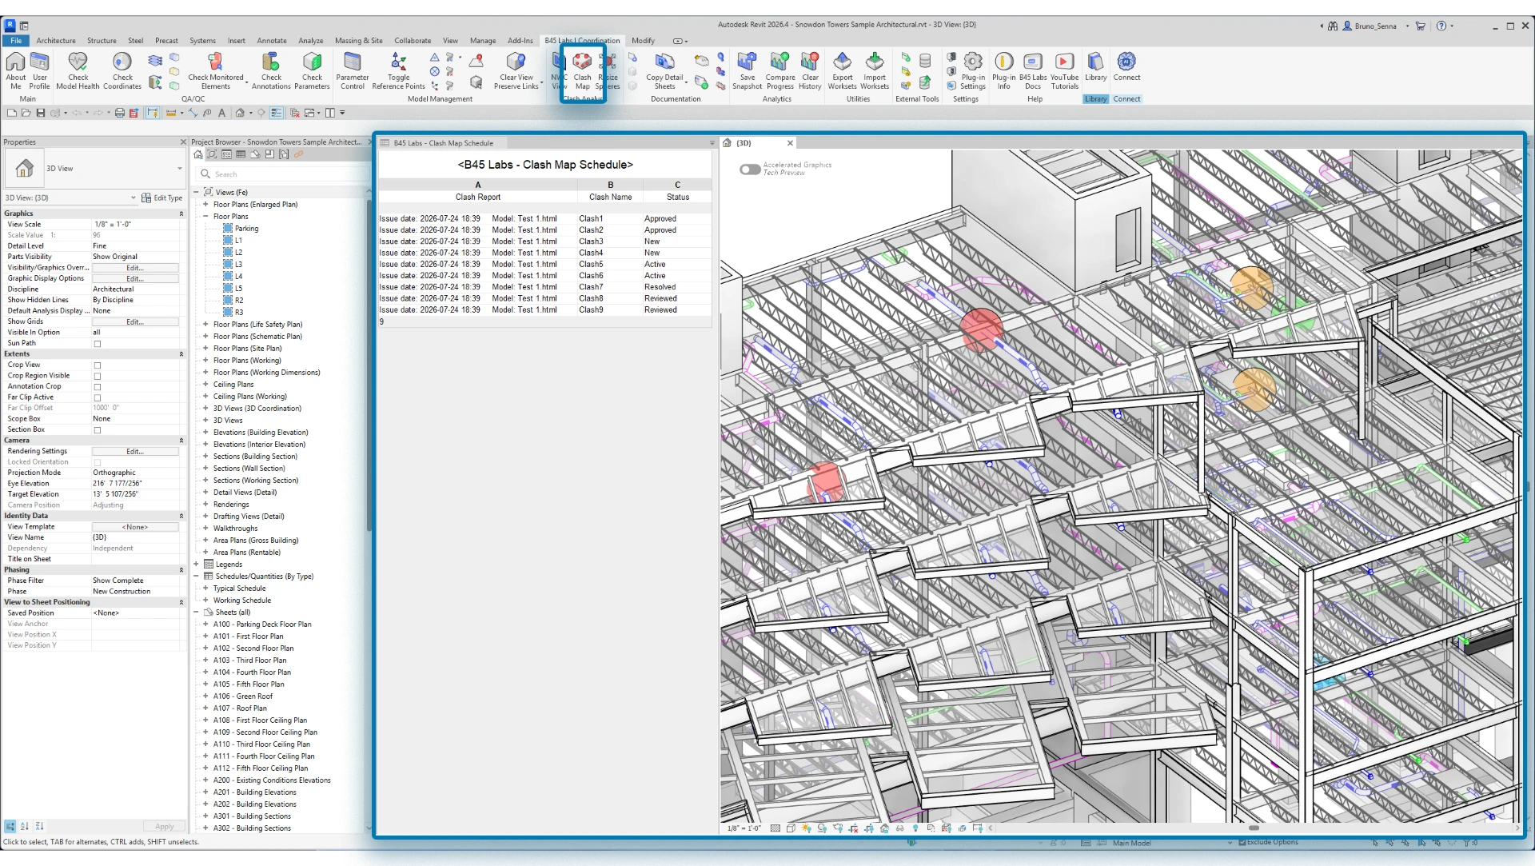Expand the 3D Views node
1535x866 pixels.
tap(205, 421)
